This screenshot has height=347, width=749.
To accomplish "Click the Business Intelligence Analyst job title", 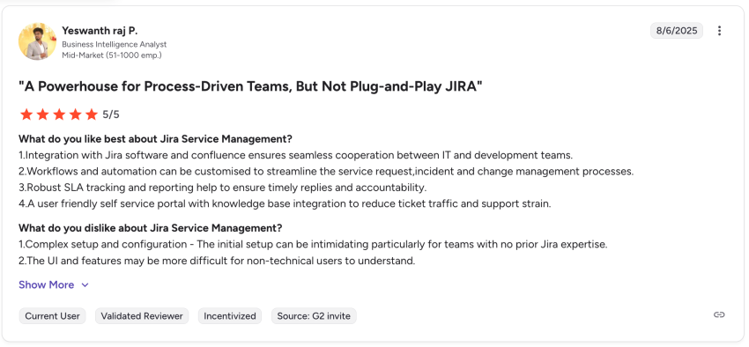I will point(115,44).
